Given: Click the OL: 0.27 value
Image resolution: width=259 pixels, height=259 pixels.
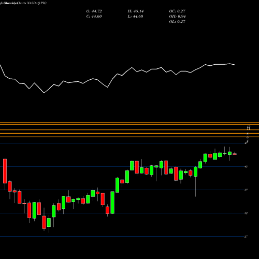Looking at the screenshot, I should pos(177,22).
